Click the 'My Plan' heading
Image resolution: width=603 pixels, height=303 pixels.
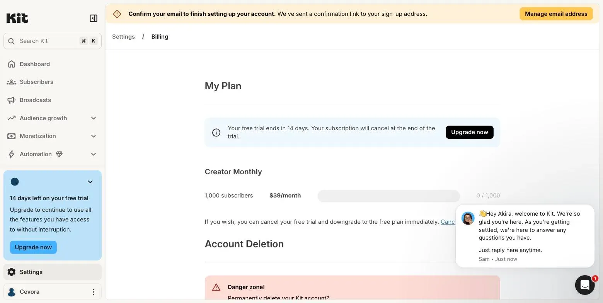(223, 86)
